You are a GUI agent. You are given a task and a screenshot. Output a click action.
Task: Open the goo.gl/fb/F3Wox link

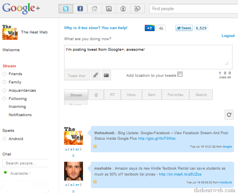[x=157, y=139]
